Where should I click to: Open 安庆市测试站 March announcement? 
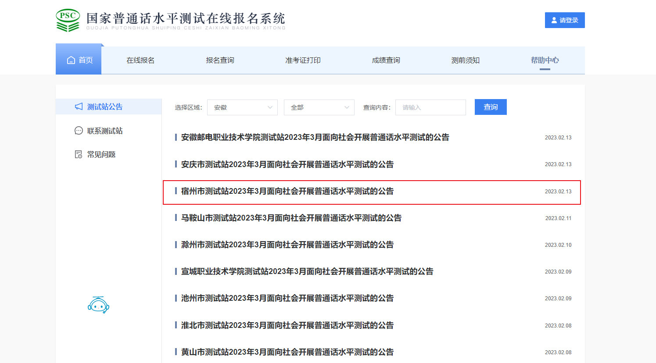pyautogui.click(x=287, y=164)
